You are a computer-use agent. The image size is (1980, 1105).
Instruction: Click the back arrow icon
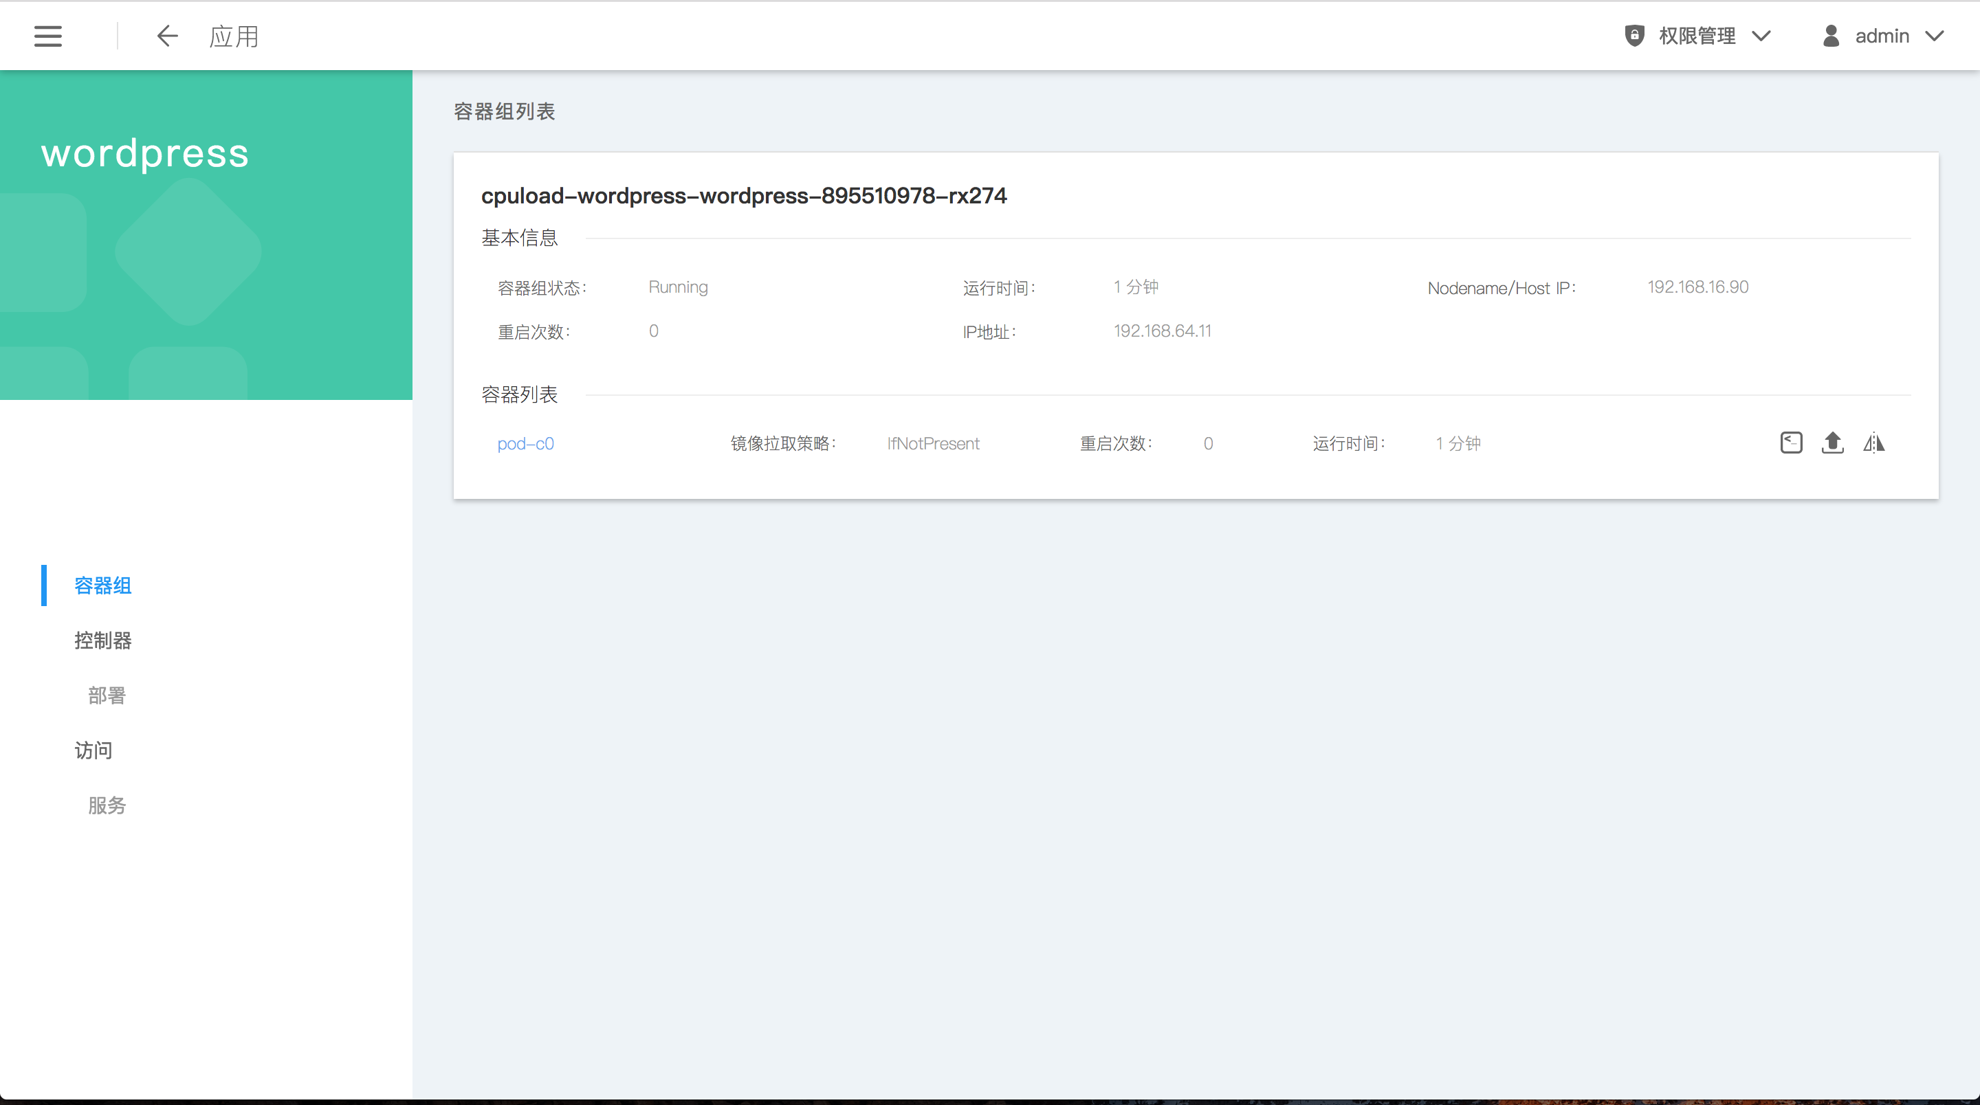tap(167, 36)
